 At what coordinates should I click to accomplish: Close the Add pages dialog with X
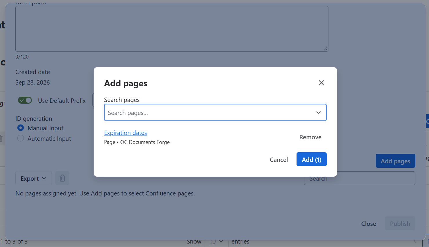point(321,83)
